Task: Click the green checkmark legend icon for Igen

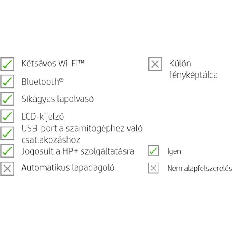Action: 154,151
